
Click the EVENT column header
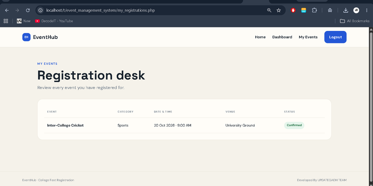pyautogui.click(x=52, y=111)
